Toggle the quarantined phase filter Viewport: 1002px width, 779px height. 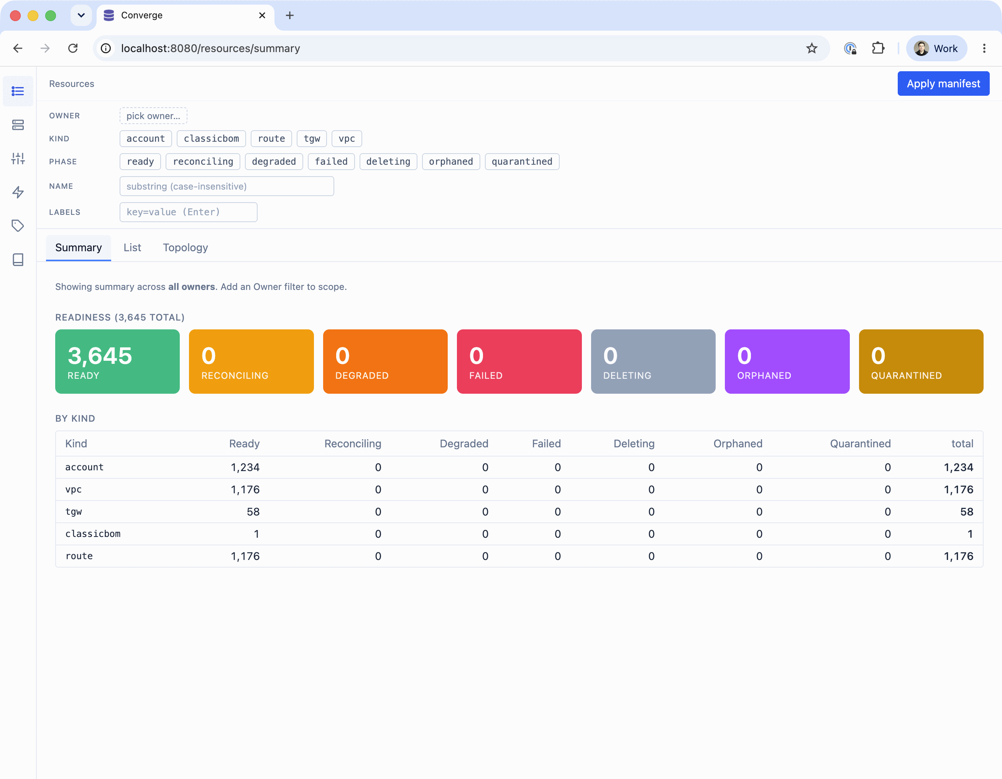coord(522,161)
